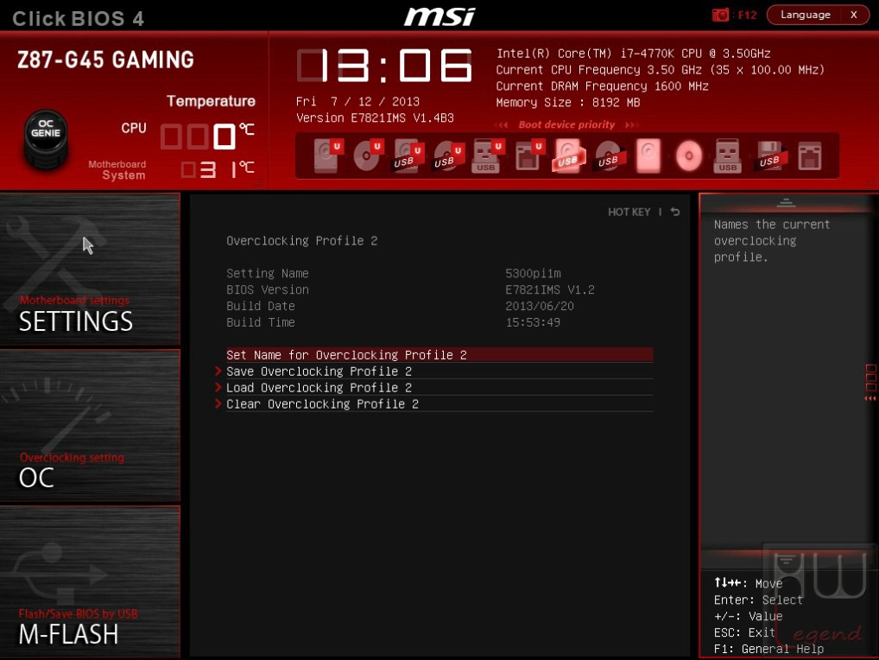
Task: Click the back arrow next to HOT KEY
Action: pos(675,212)
